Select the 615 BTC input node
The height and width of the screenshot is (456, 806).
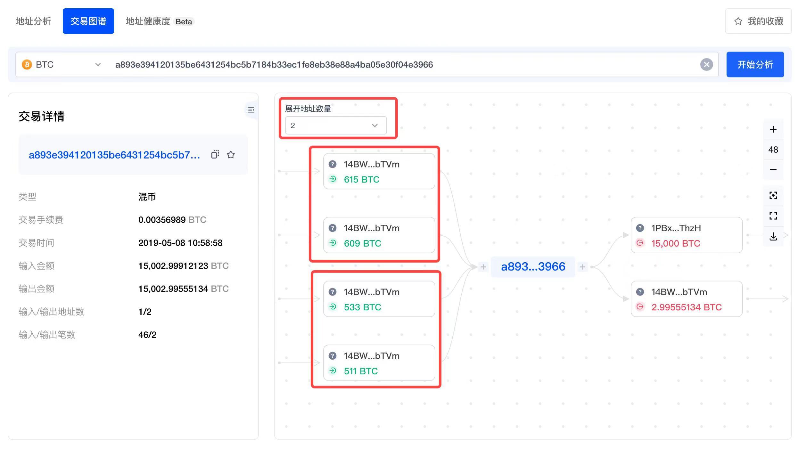(379, 171)
